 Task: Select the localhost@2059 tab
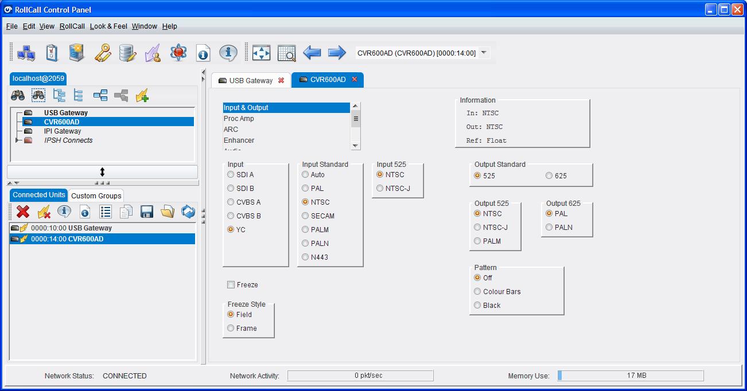38,79
